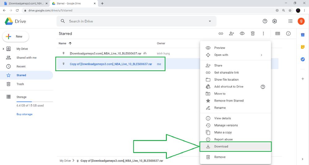Bookmark this page star icon
Screen dimensions: 309x165
290,10
